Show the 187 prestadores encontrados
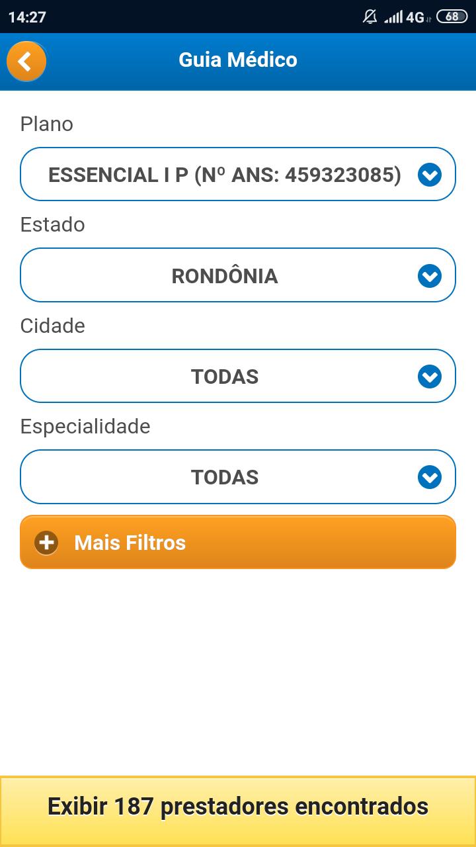476x847 pixels. pyautogui.click(x=238, y=807)
